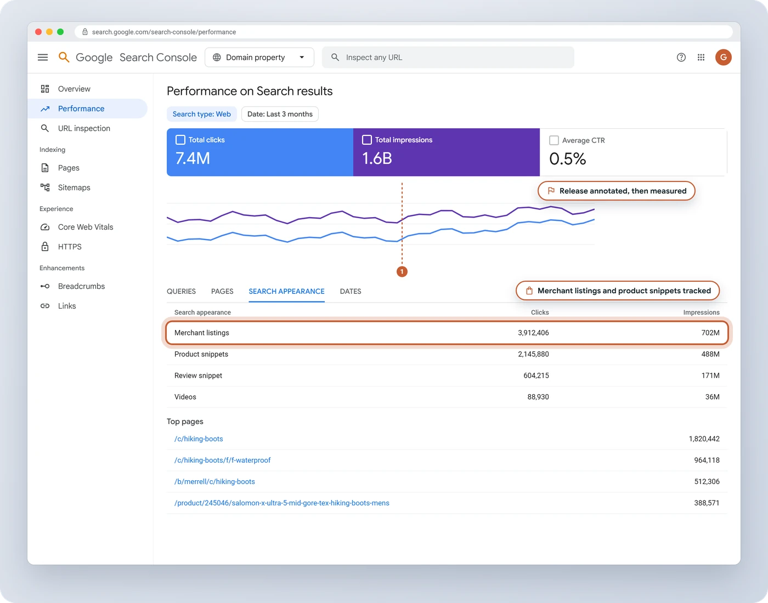Screen dimensions: 768x603
Task: Open the /c/hiking-boots/f/f-waterproof link
Action: tap(223, 460)
